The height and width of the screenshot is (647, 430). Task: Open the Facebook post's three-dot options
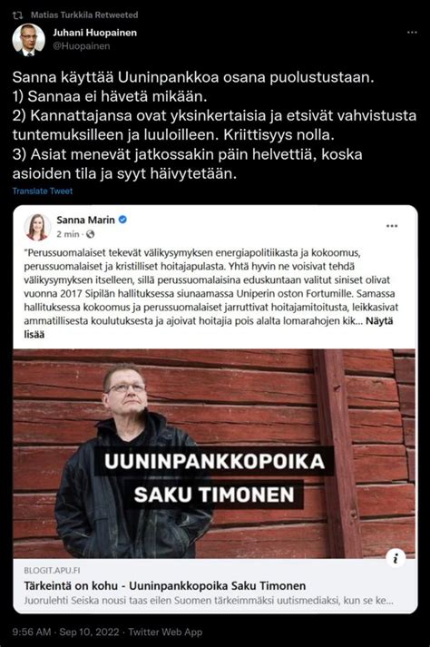[x=392, y=226]
